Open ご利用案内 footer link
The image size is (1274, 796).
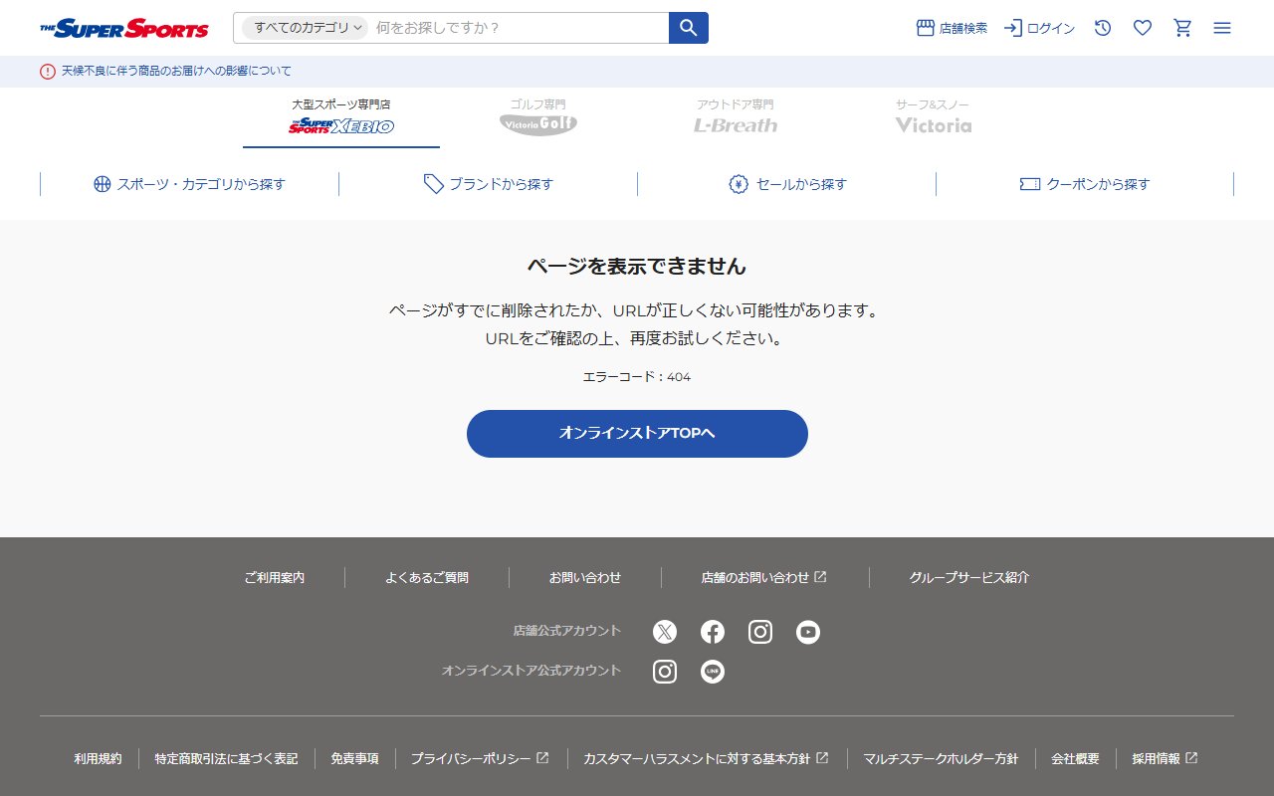tap(275, 577)
